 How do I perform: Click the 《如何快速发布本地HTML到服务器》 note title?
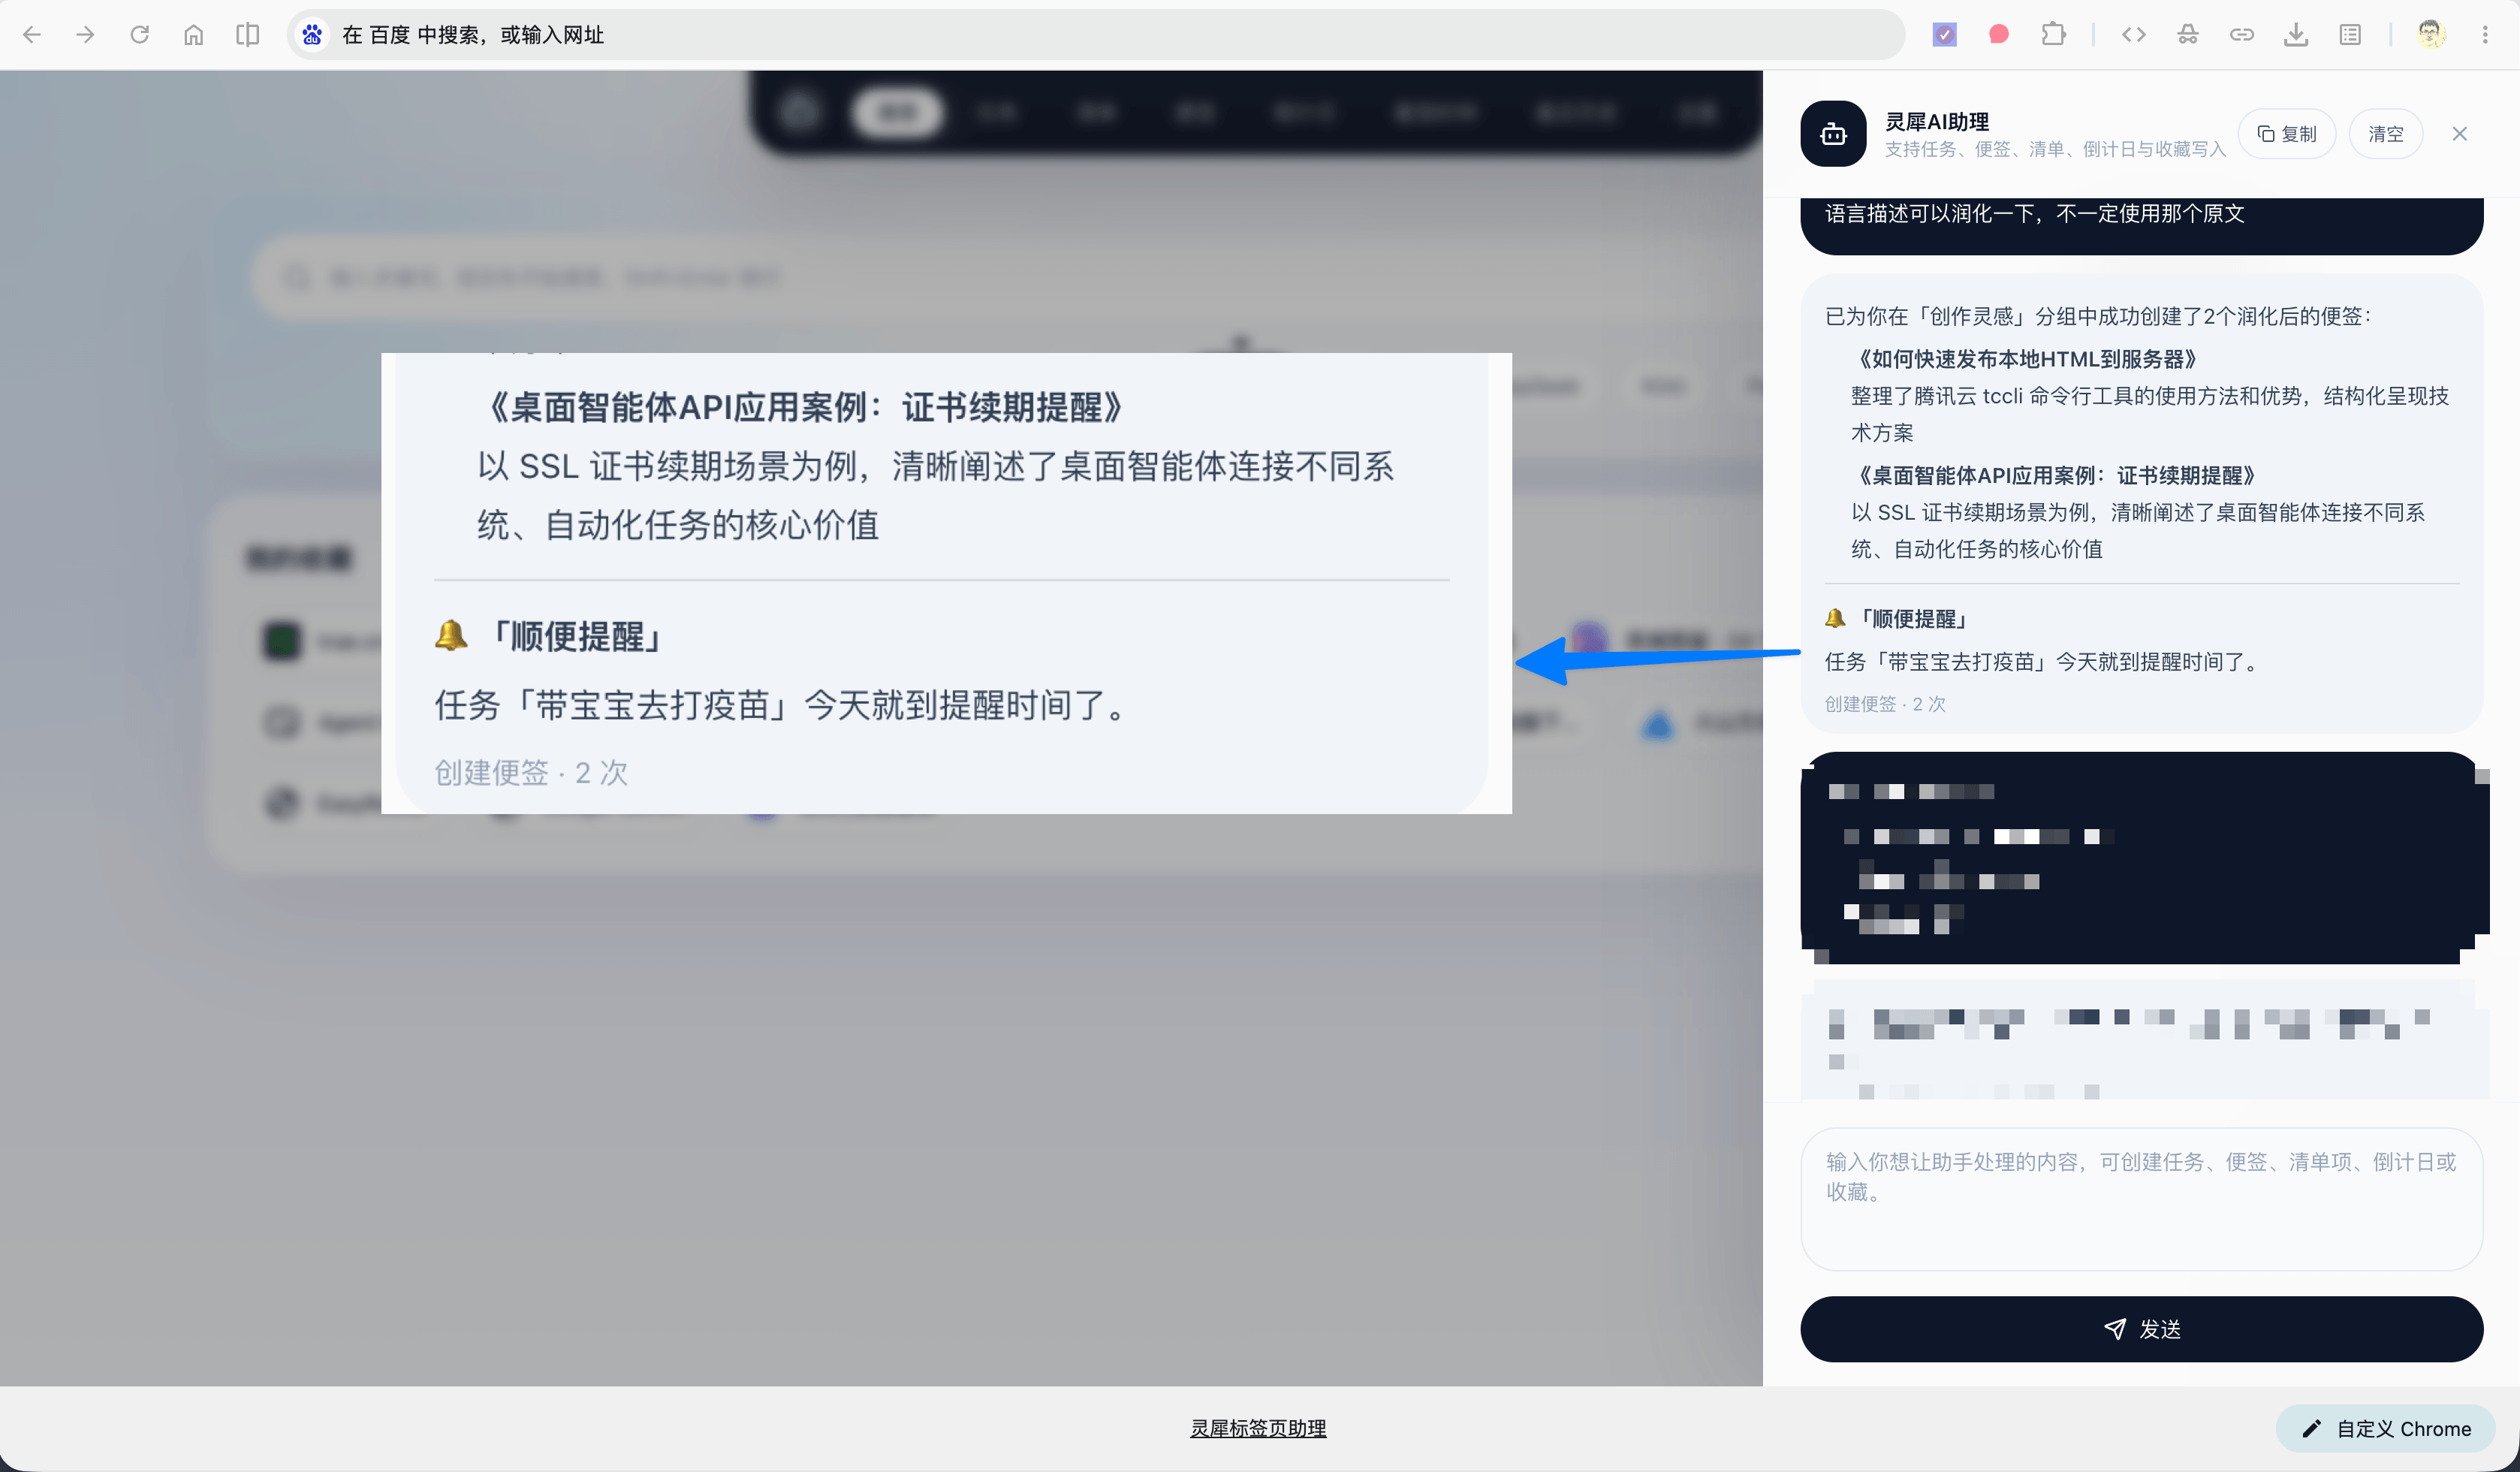pos(2025,359)
